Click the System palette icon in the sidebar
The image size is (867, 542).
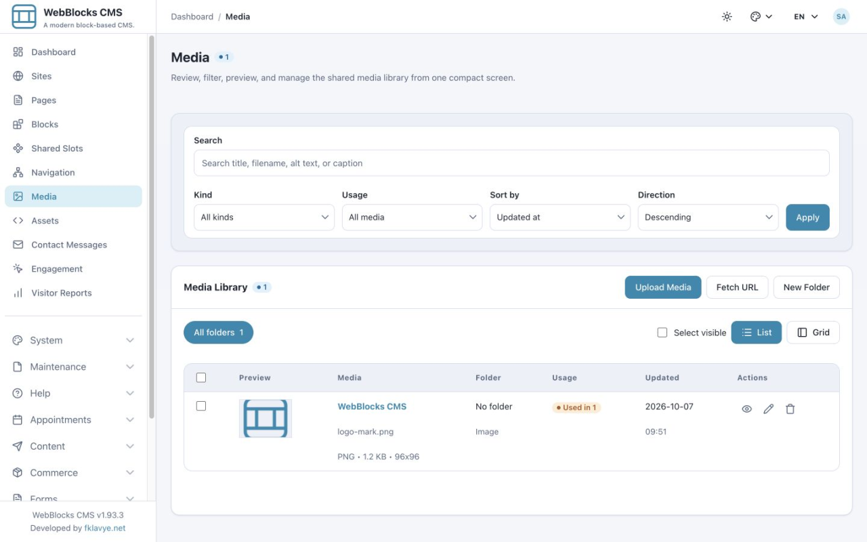(x=18, y=340)
